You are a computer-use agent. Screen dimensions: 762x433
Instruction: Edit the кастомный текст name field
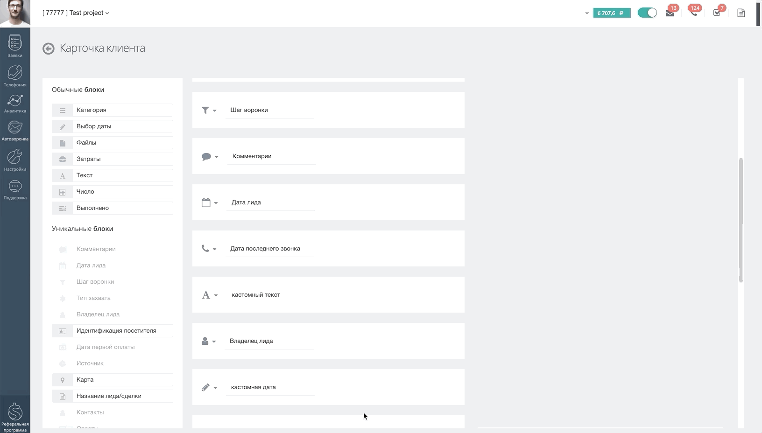pyautogui.click(x=271, y=295)
